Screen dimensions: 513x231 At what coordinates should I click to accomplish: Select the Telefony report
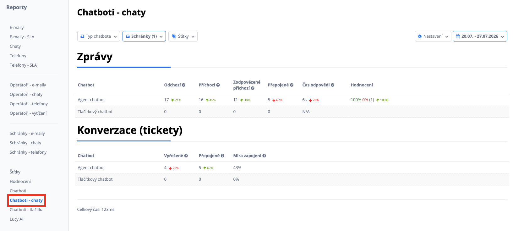pos(18,56)
